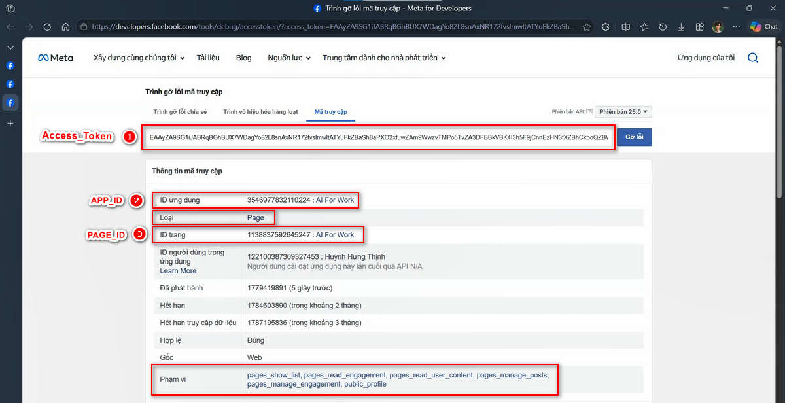Click the Page link in Loại row
This screenshot has height=403, width=785.
point(255,217)
